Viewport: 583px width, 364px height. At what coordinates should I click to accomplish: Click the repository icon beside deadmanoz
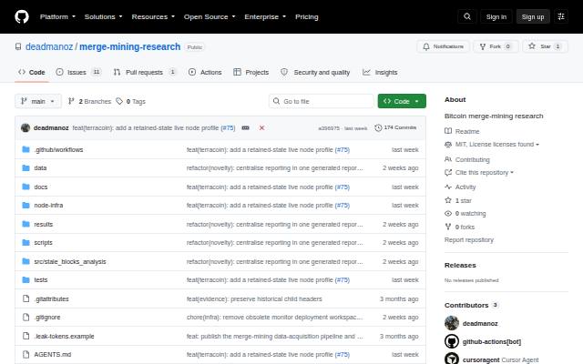[x=18, y=46]
